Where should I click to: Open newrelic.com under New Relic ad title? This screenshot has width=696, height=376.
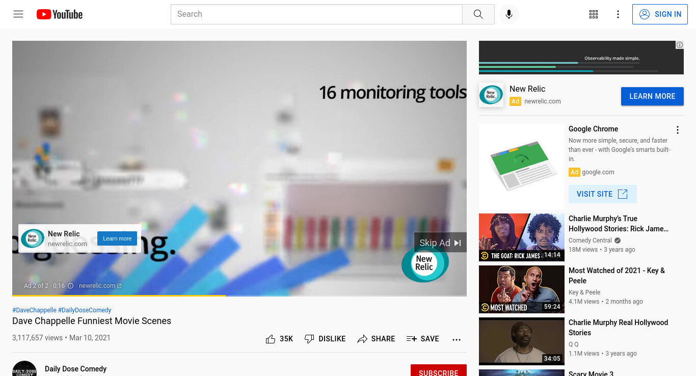tap(543, 101)
